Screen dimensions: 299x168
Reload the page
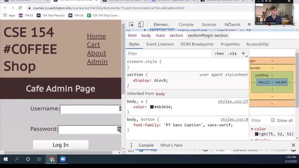(x=20, y=8)
